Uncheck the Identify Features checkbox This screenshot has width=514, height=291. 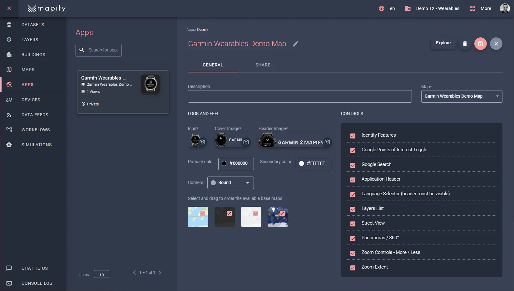coord(353,136)
